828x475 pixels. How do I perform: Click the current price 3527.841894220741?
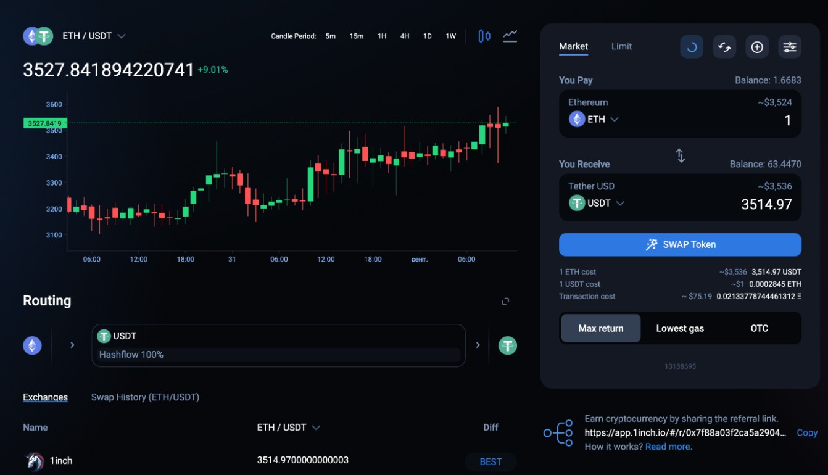109,70
